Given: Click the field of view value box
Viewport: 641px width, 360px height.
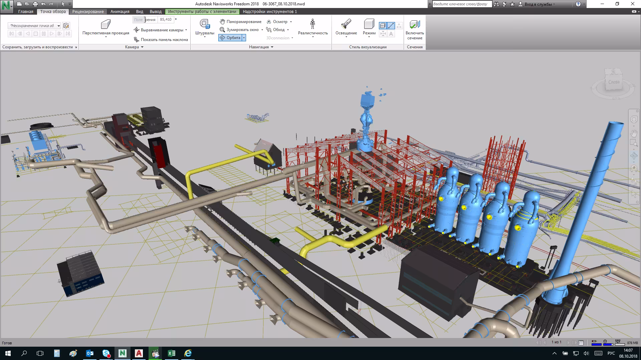Looking at the screenshot, I should pos(166,20).
